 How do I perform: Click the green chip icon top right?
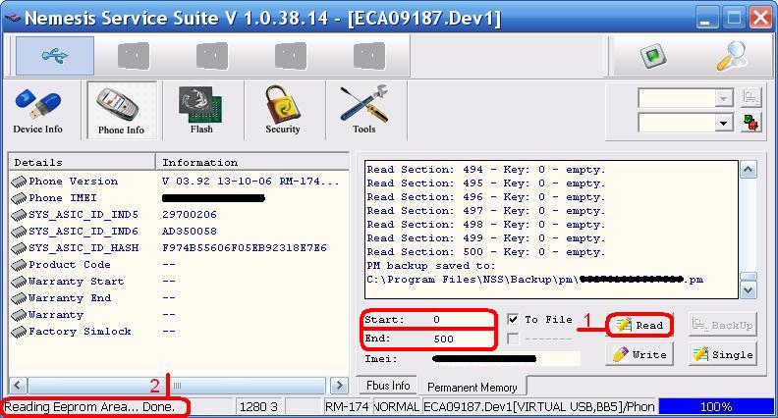pyautogui.click(x=652, y=56)
